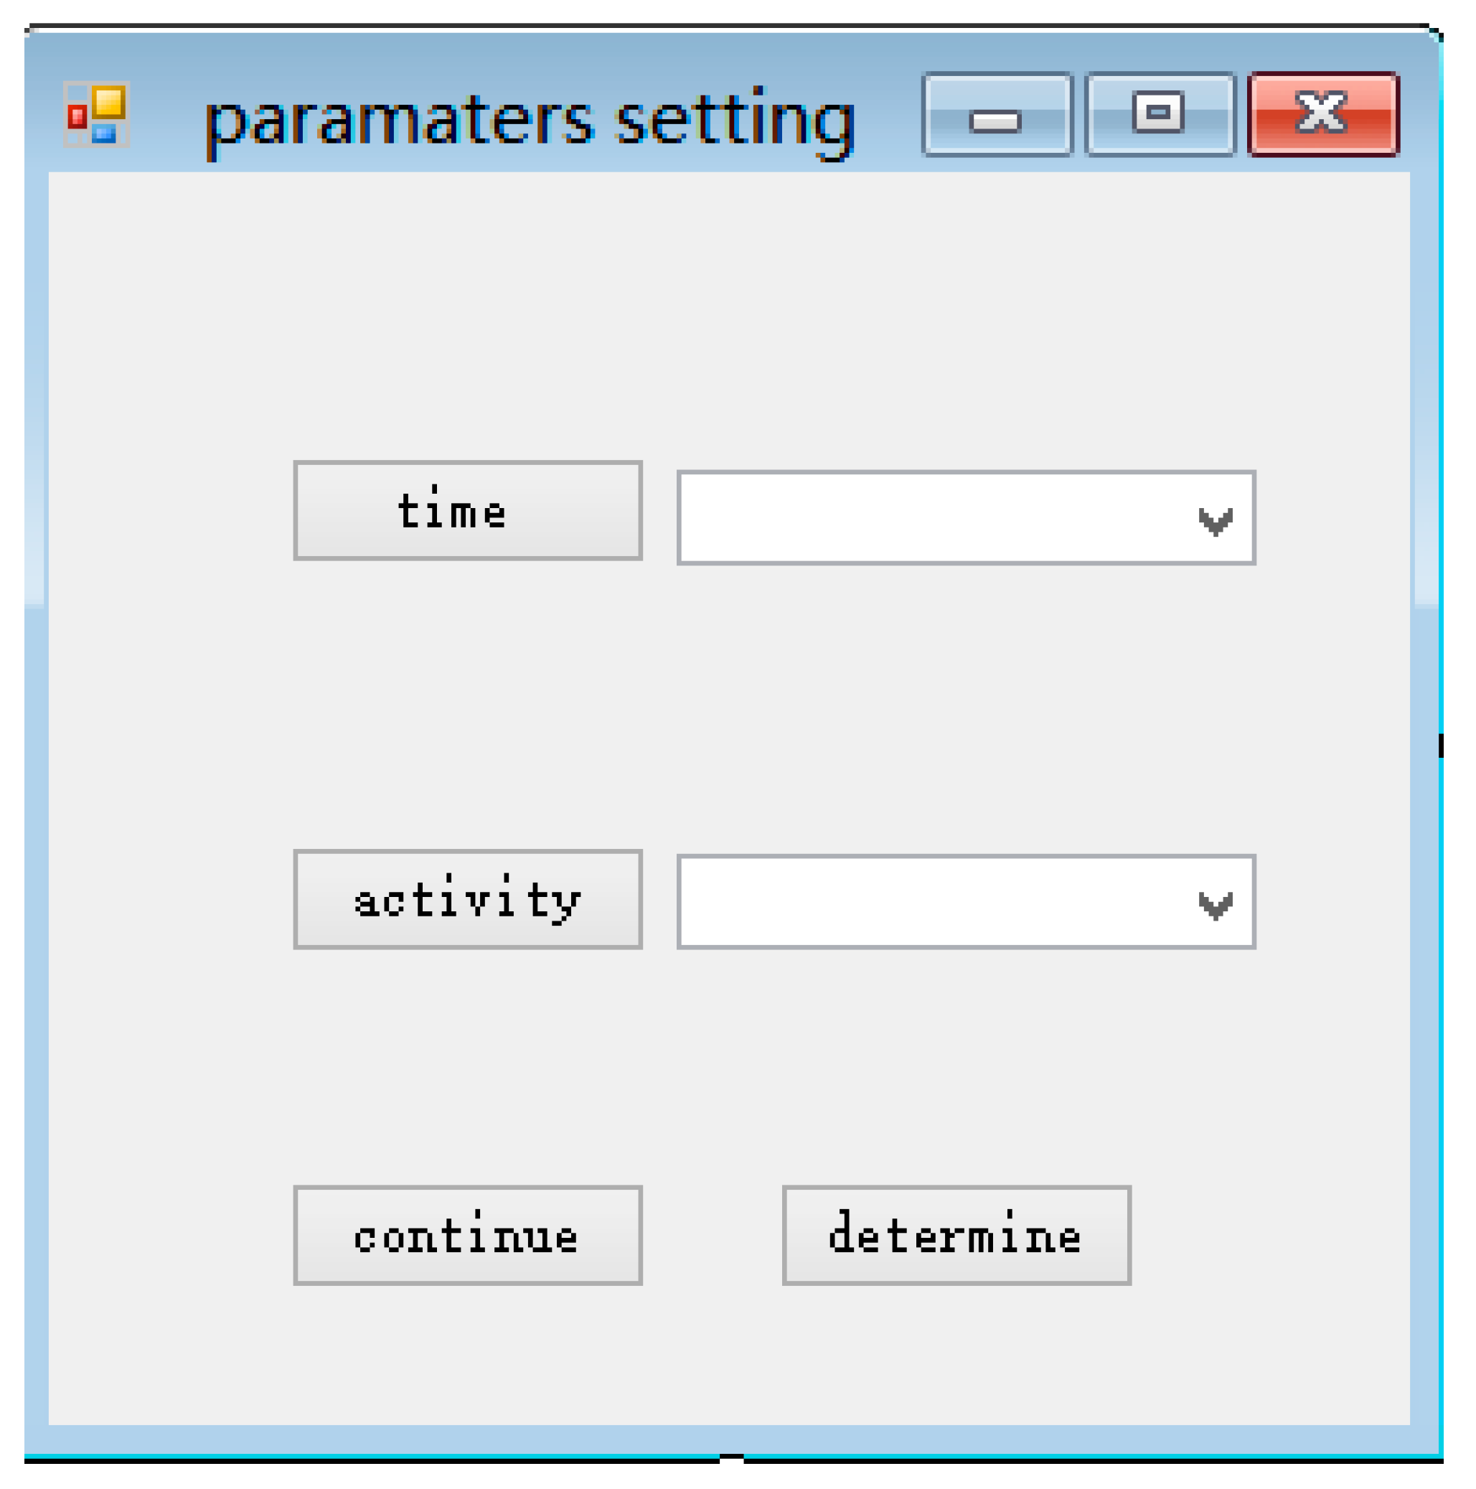Click the time button
This screenshot has height=1489, width=1476.
coord(467,511)
